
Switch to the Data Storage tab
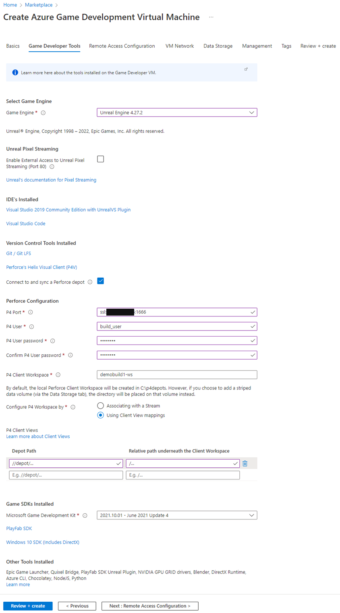coord(218,46)
